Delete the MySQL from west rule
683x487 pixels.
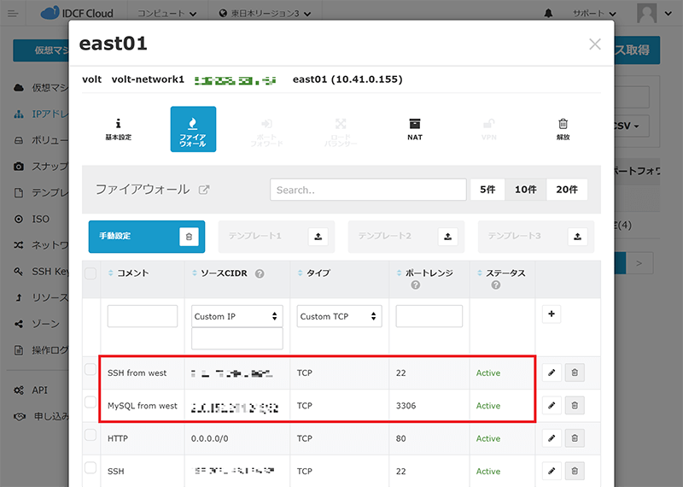coord(575,405)
